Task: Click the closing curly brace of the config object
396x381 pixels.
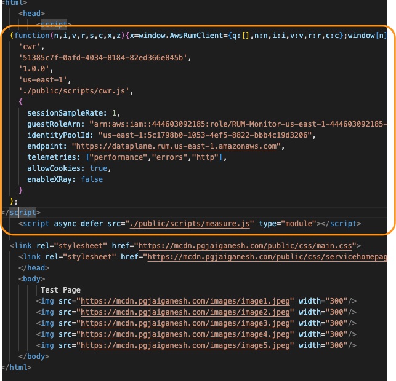Action: 21,190
